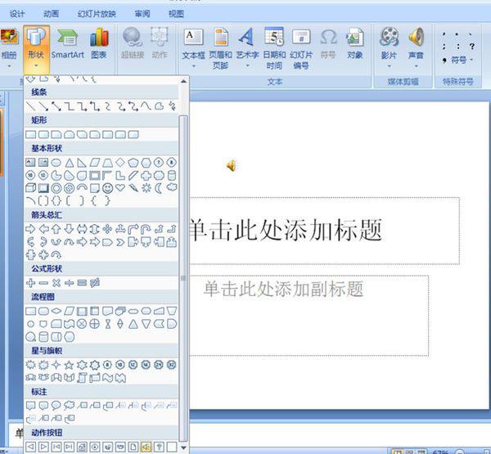Insert an 对象 object

pos(354,45)
